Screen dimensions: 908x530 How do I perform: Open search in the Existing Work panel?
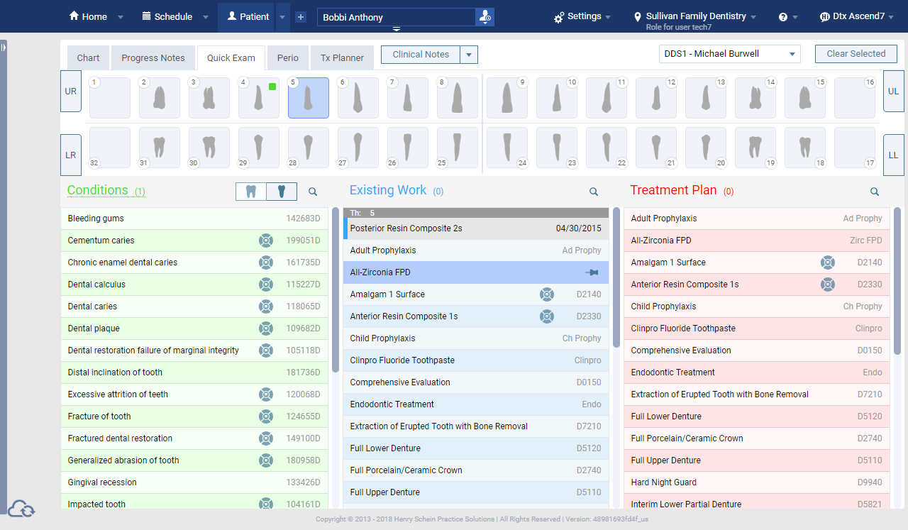tap(594, 192)
